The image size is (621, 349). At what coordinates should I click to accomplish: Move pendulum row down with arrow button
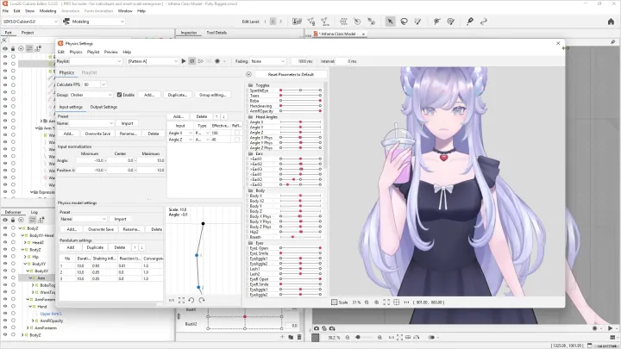[141, 247]
